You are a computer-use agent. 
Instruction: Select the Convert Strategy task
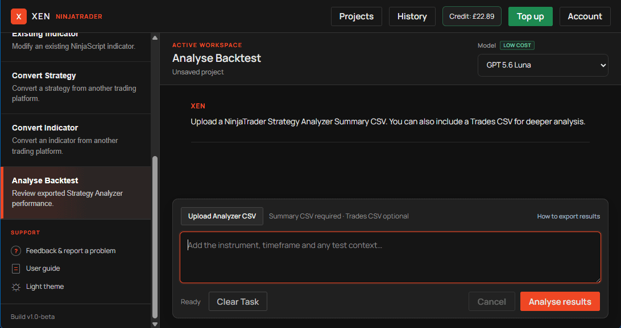click(x=76, y=88)
